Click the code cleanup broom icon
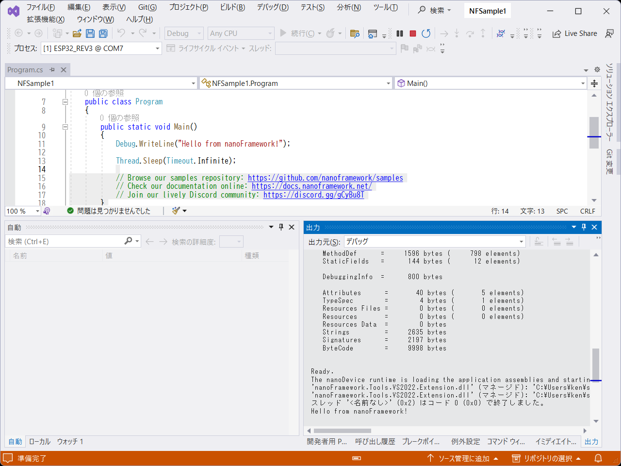Screen dimensions: 621x466 tap(176, 211)
